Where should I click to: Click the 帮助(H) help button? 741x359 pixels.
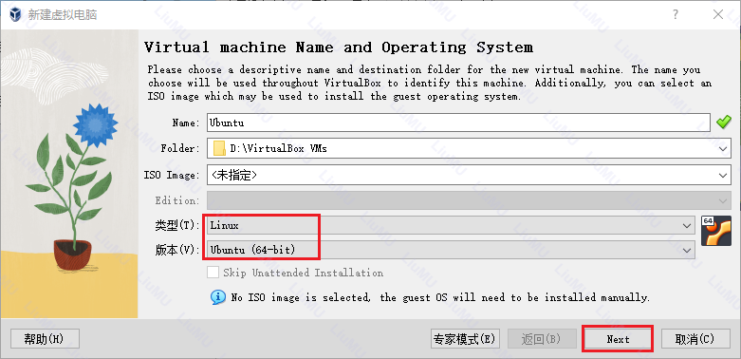point(45,339)
